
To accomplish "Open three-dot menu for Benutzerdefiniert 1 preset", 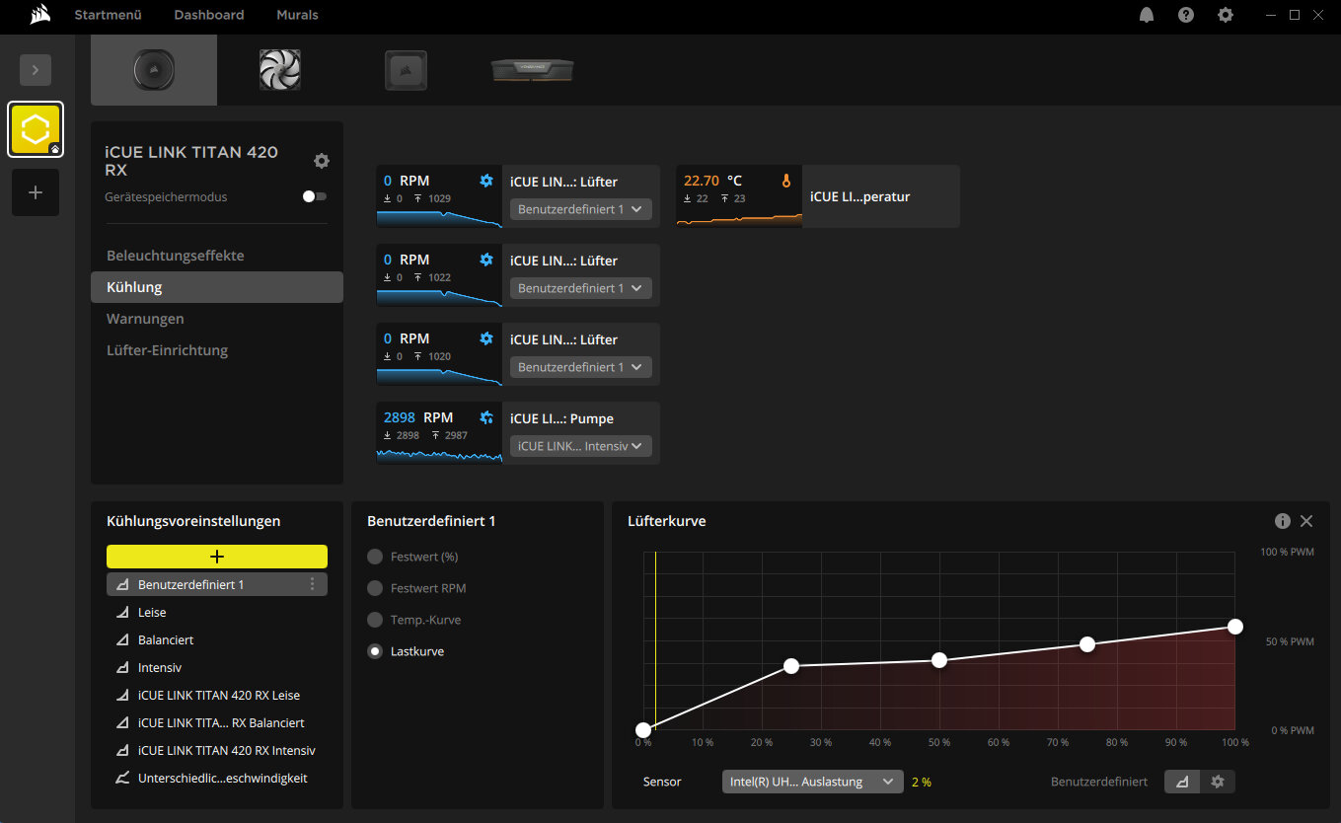I will pyautogui.click(x=313, y=584).
